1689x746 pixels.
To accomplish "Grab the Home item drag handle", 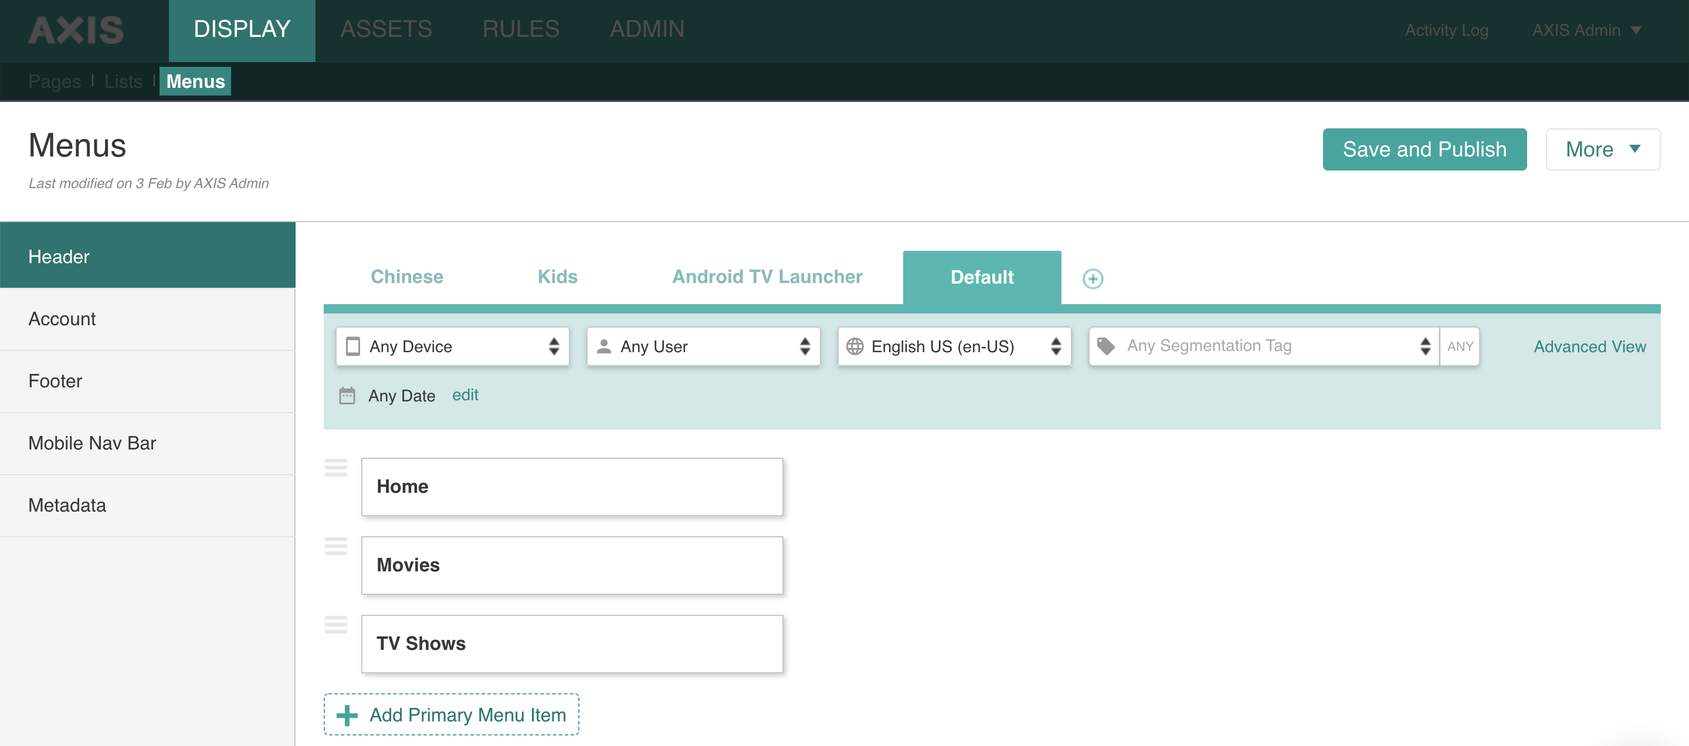I will click(335, 468).
